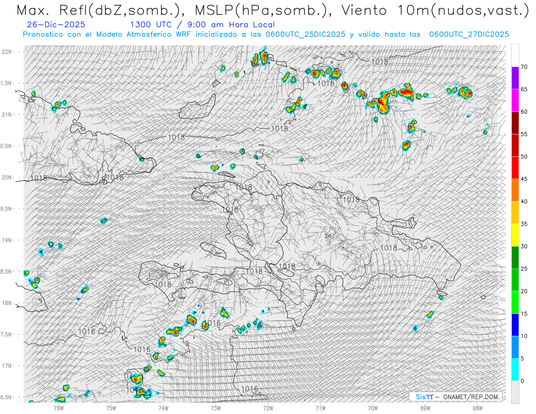Screen dimensions: 536x414
Task: Click the colorbar value '35'
Action: (x=524, y=224)
